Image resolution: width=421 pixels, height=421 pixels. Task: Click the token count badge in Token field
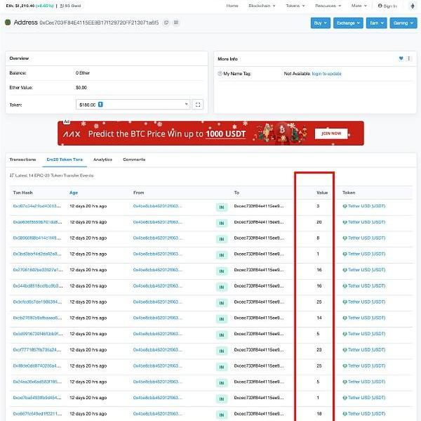100,105
